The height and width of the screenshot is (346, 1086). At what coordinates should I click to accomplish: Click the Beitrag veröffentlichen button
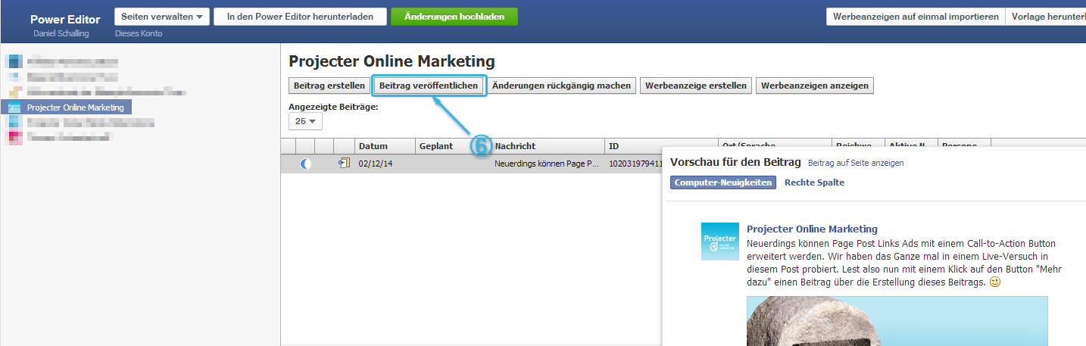429,86
